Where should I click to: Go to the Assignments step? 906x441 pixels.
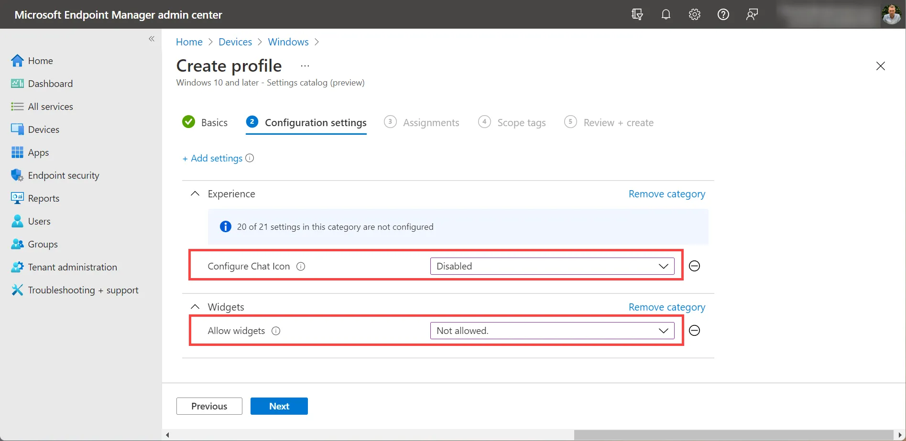tap(421, 122)
